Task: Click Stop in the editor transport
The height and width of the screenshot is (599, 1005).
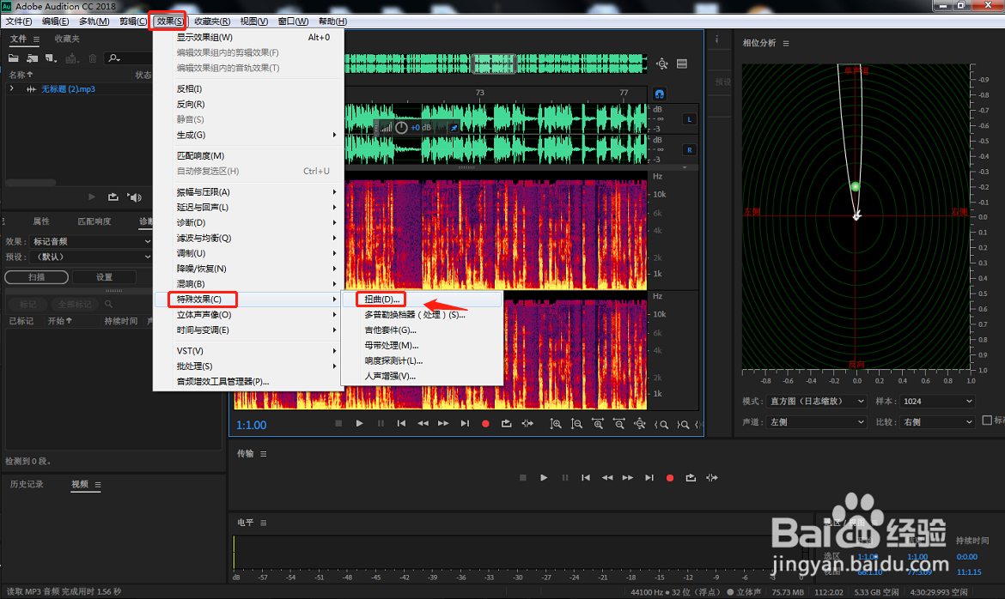Action: click(338, 423)
